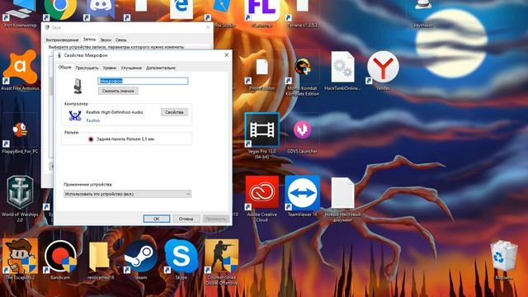Launch FlappyBird_For_PC shortcut
This screenshot has height=297, width=528.
pyautogui.click(x=20, y=130)
